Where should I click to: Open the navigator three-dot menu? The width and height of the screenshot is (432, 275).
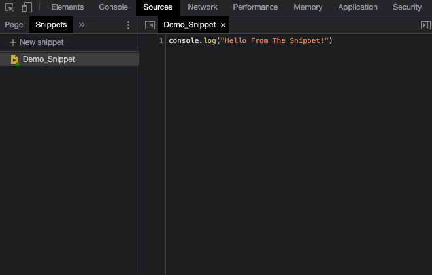pos(128,25)
